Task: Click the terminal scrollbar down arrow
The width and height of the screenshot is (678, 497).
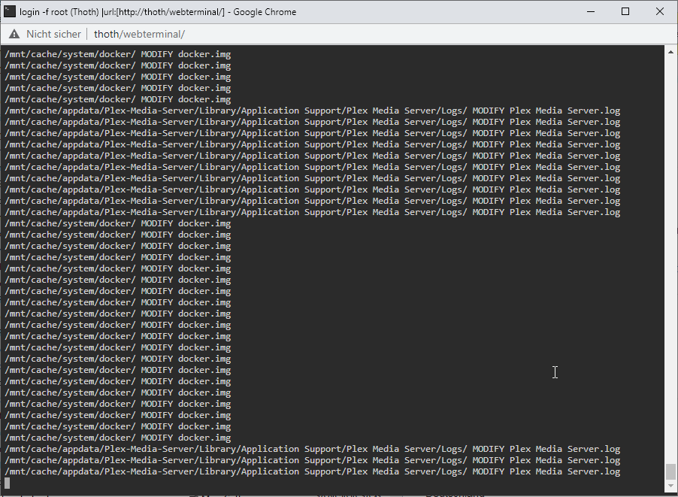Action: (x=670, y=486)
